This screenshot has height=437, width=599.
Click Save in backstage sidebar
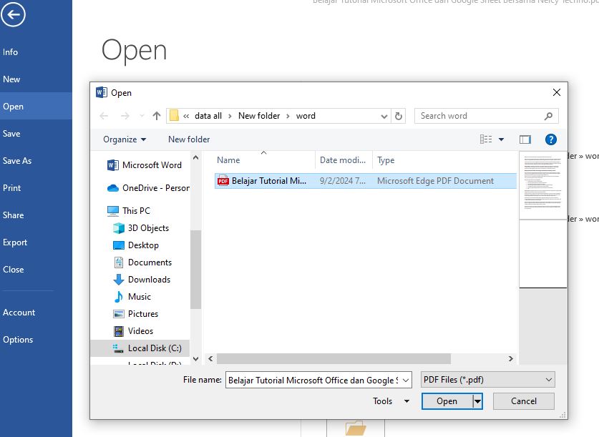(x=11, y=134)
